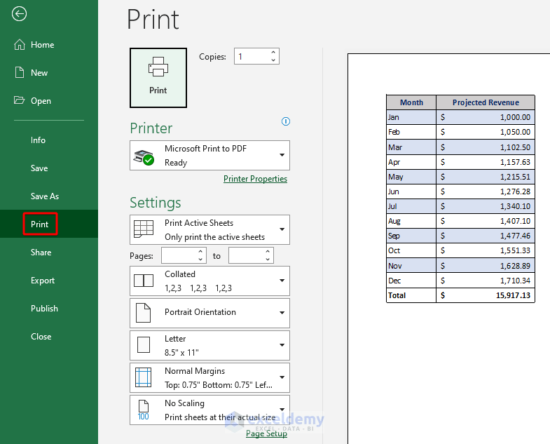
Task: Expand the Portrait Orientation dropdown
Action: point(209,313)
